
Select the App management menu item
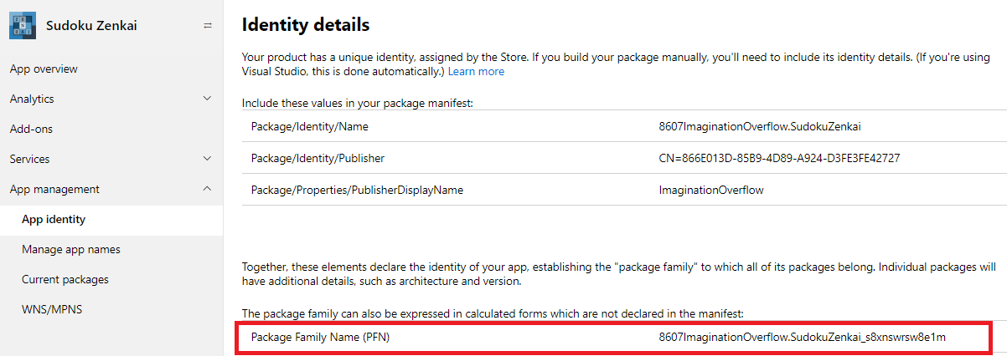tap(54, 189)
